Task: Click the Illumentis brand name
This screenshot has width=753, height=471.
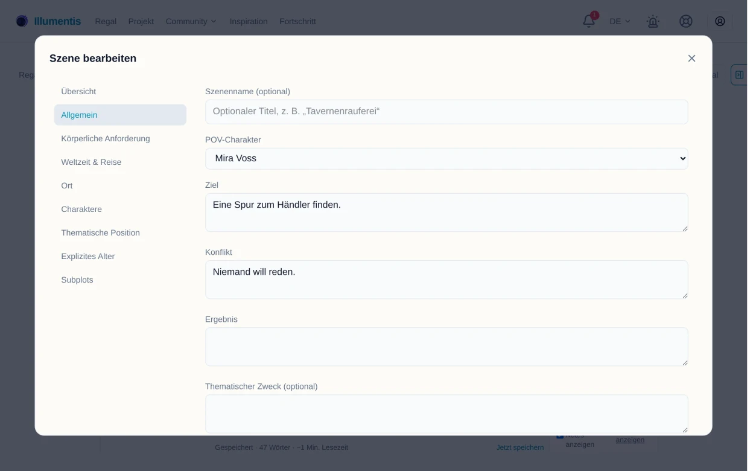Action: pos(57,21)
